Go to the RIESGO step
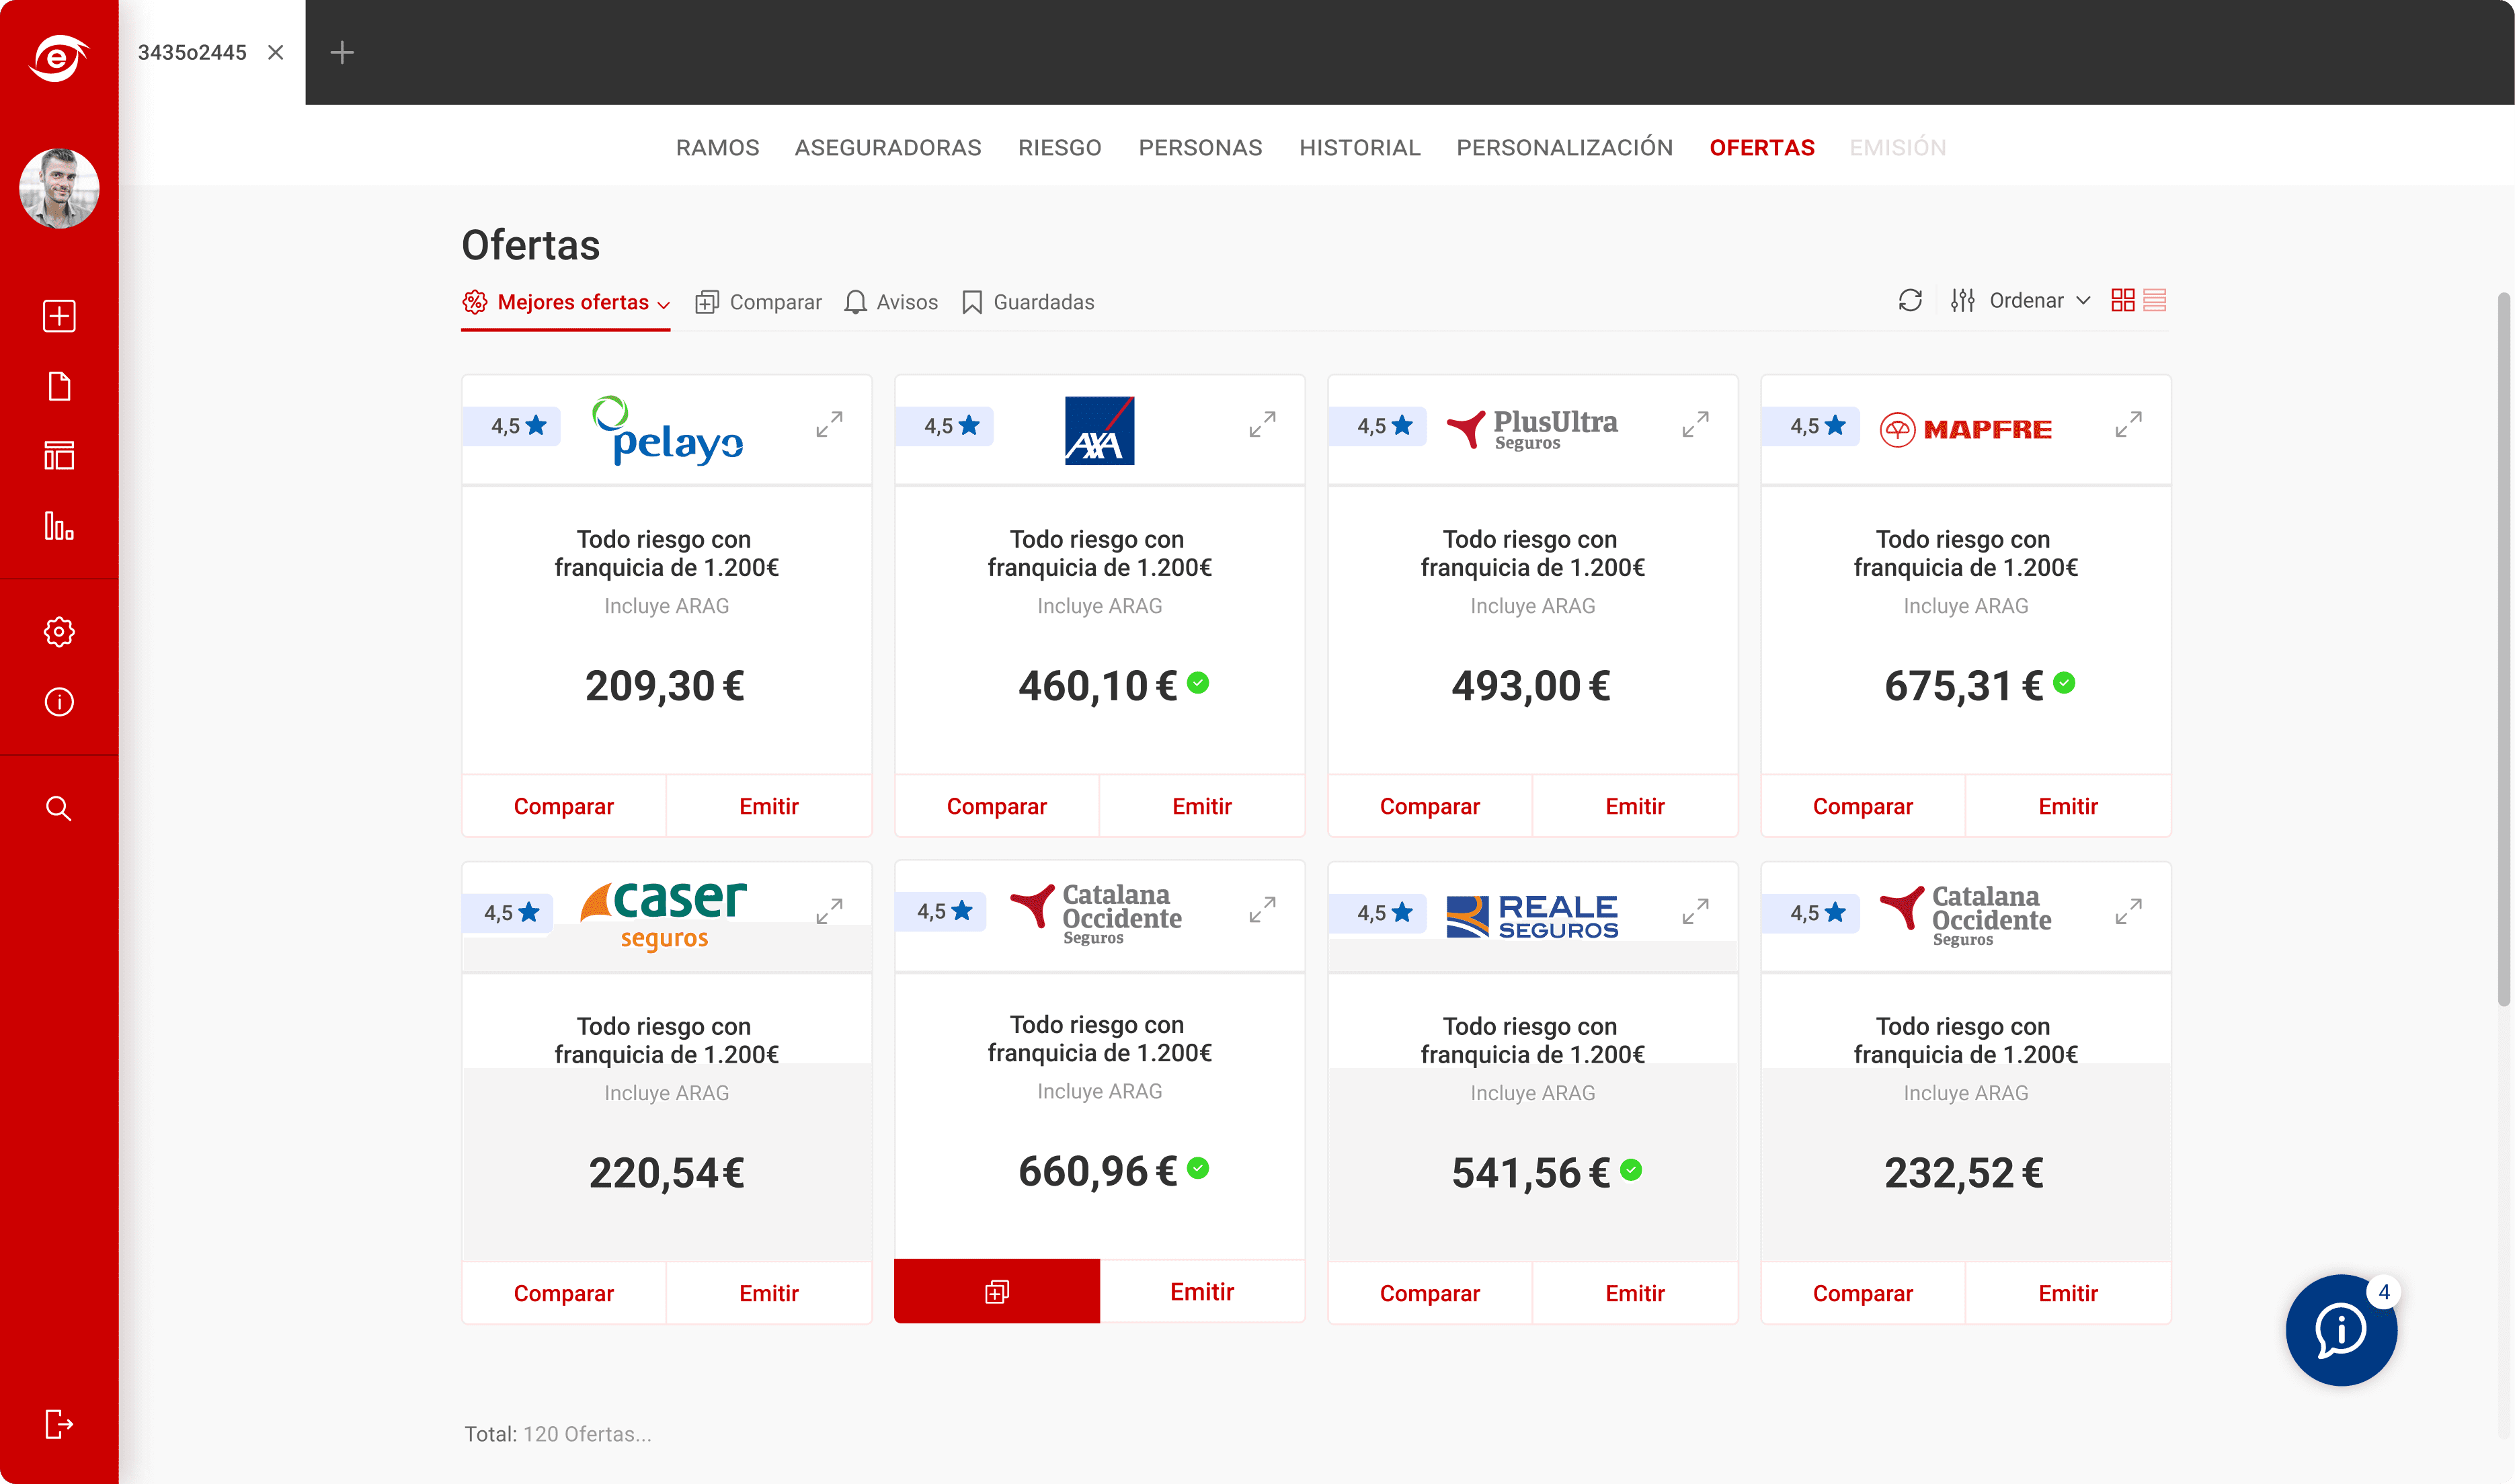The width and height of the screenshot is (2515, 1484). 1060,147
